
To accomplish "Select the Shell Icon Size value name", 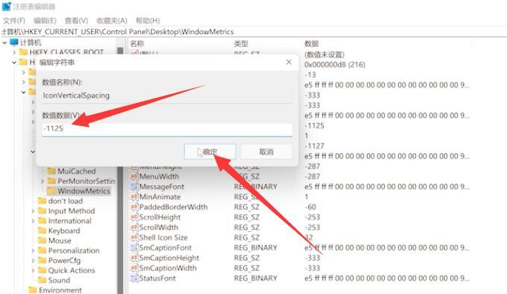I will point(163,238).
